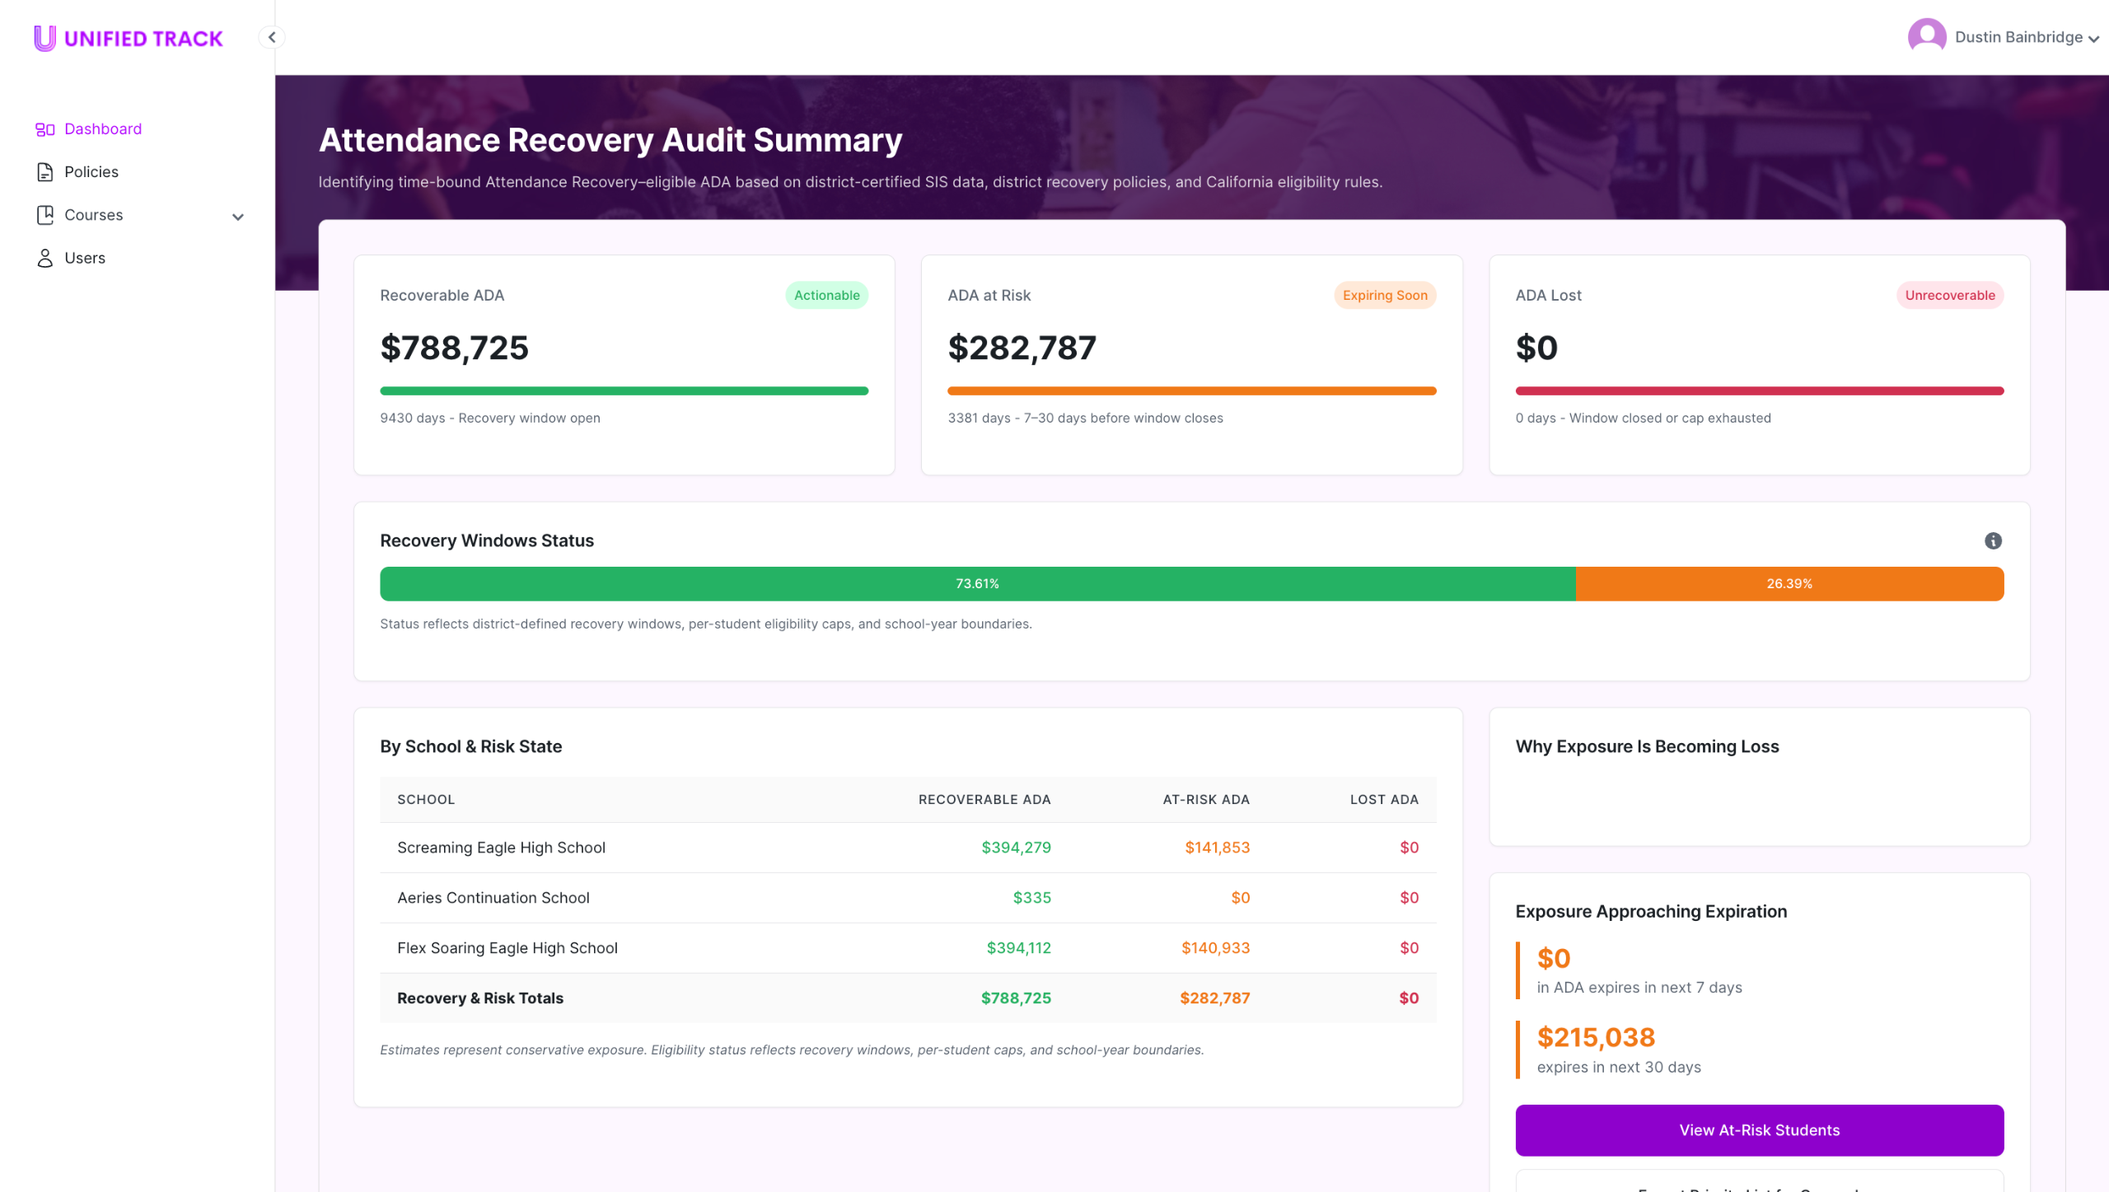The height and width of the screenshot is (1192, 2109).
Task: Open the user account dropdown chevron
Action: [x=2093, y=39]
